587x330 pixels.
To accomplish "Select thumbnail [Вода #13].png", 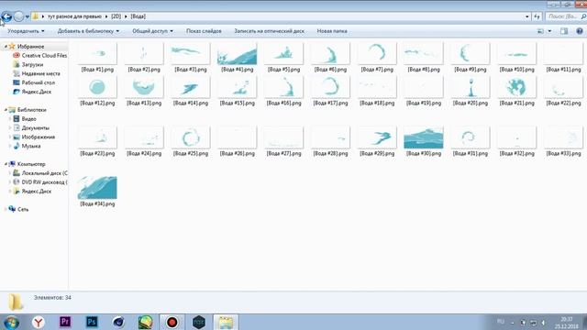I will 144,87.
